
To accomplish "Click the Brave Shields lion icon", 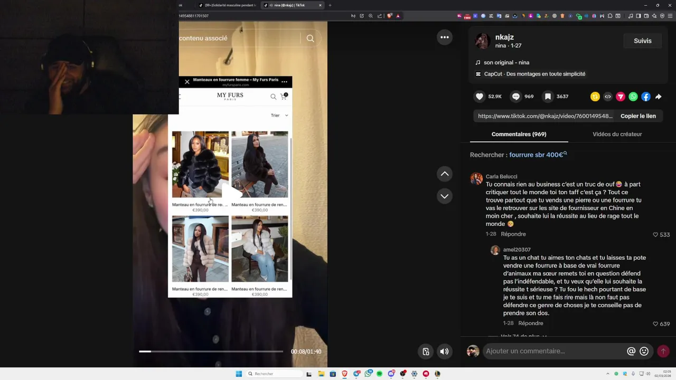I will [390, 16].
